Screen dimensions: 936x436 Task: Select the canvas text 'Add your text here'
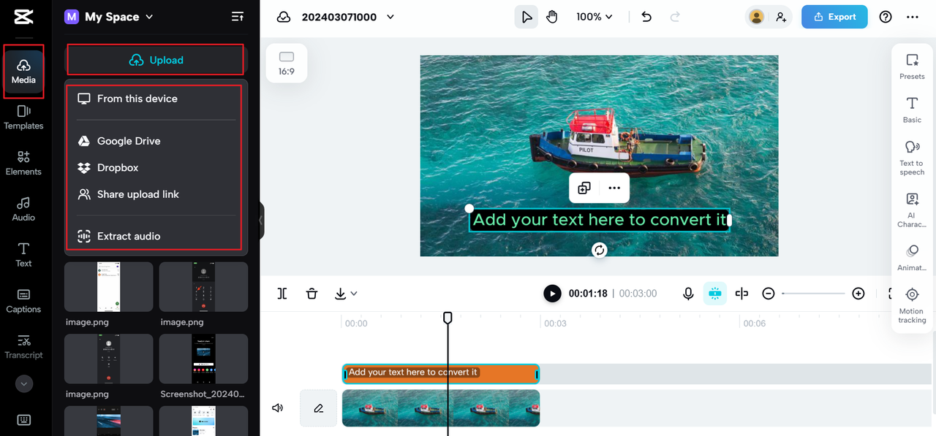tap(600, 220)
